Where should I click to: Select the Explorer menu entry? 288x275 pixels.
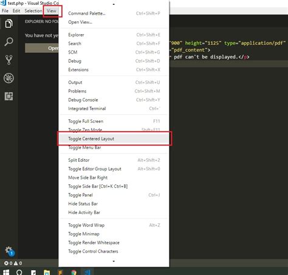click(x=114, y=35)
